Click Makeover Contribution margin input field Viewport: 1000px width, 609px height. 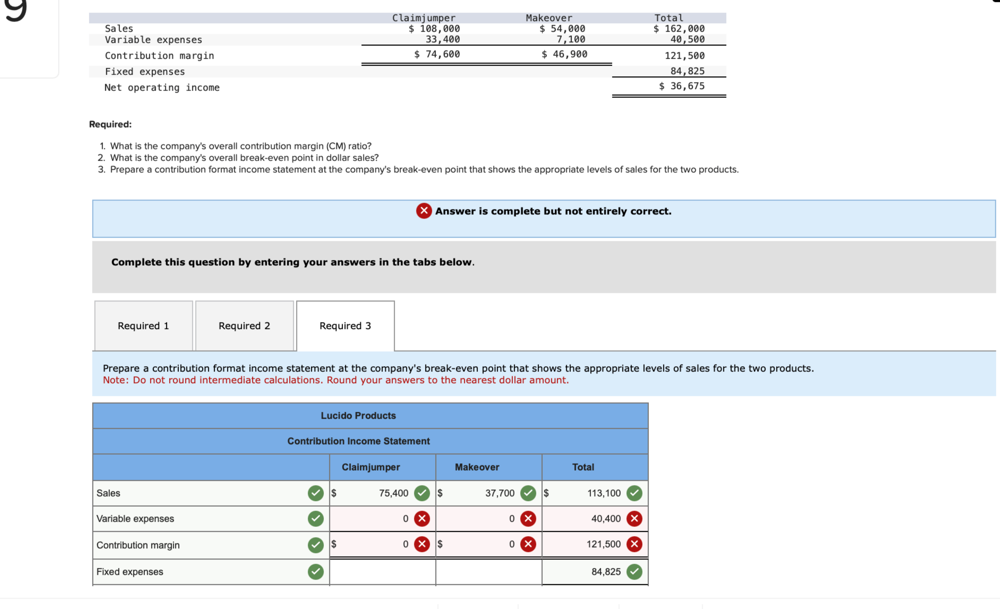tap(489, 544)
